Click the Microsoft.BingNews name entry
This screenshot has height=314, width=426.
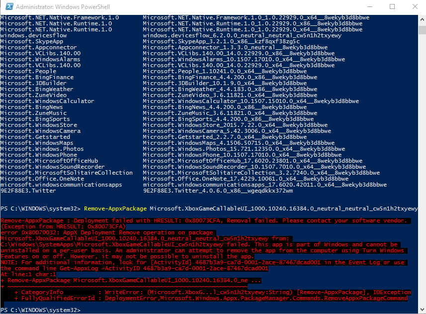click(31, 107)
